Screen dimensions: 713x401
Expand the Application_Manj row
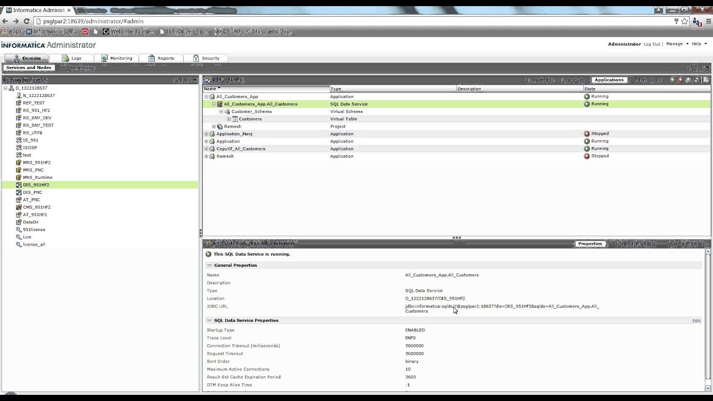206,134
